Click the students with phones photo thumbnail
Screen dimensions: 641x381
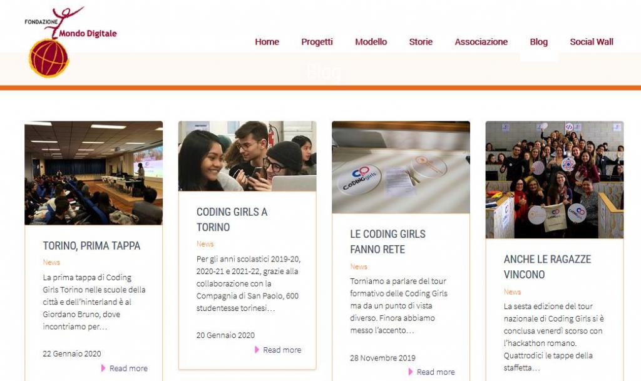click(247, 156)
